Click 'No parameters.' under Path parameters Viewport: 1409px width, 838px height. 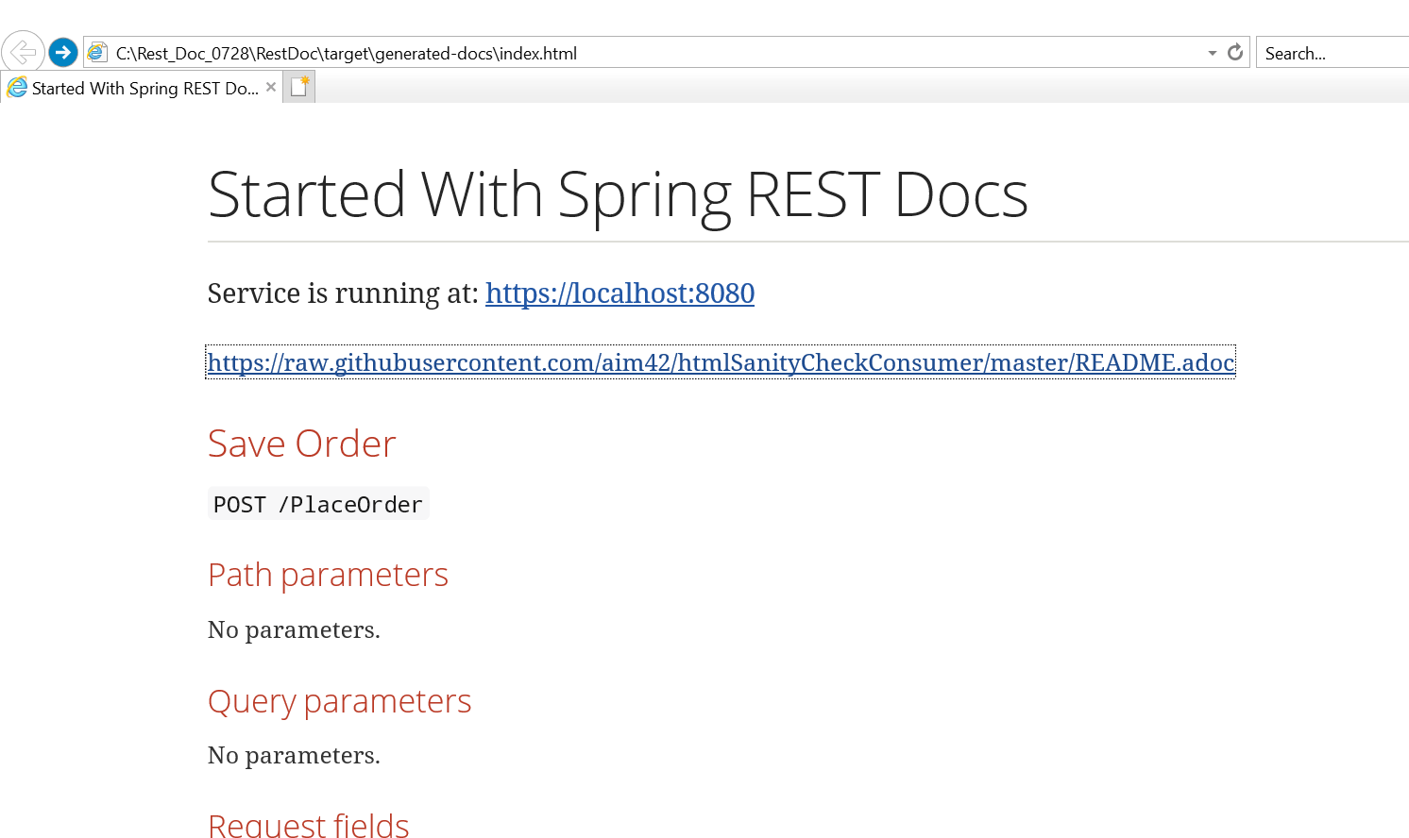click(294, 629)
